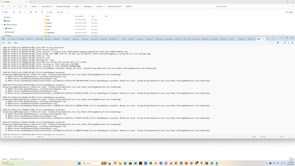Refresh the Explorer folder view

19,6
